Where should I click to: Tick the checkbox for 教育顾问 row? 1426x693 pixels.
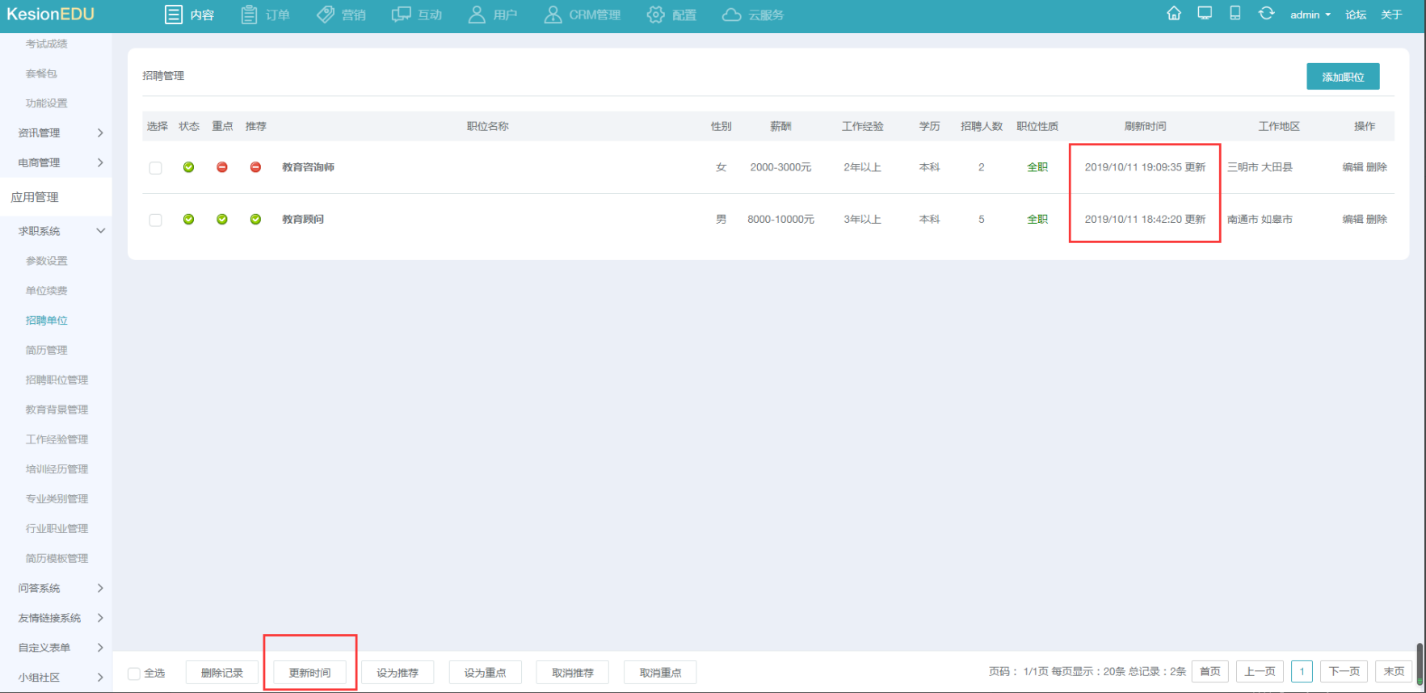click(155, 220)
